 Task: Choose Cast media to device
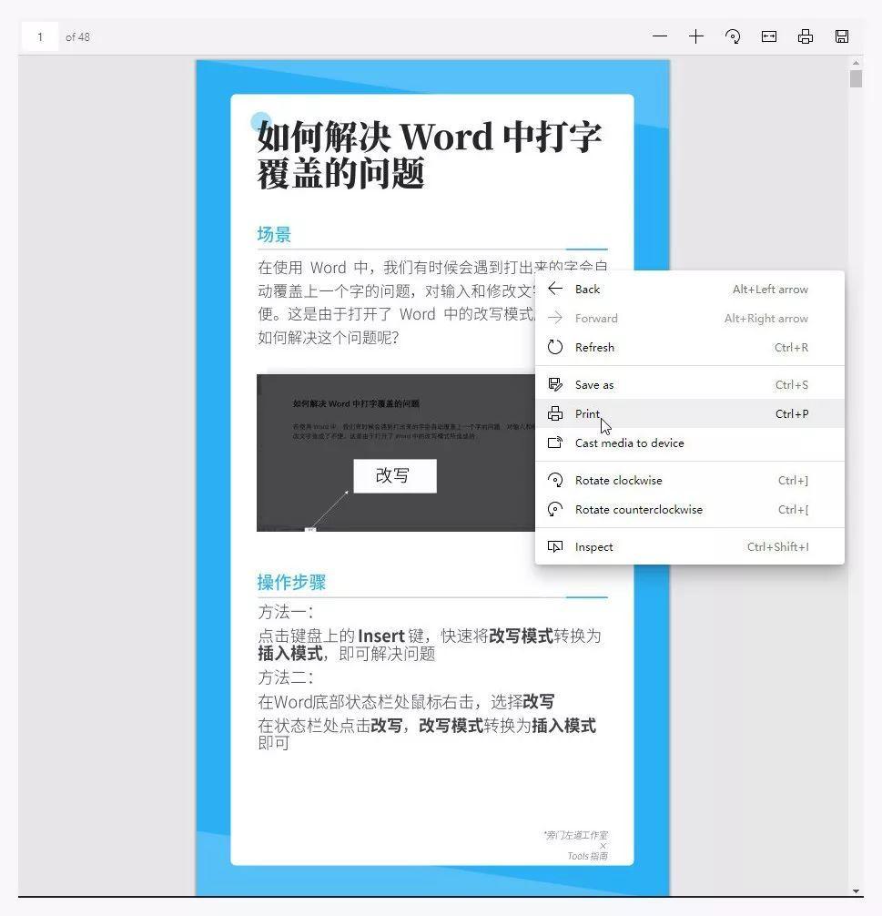[x=690, y=443]
